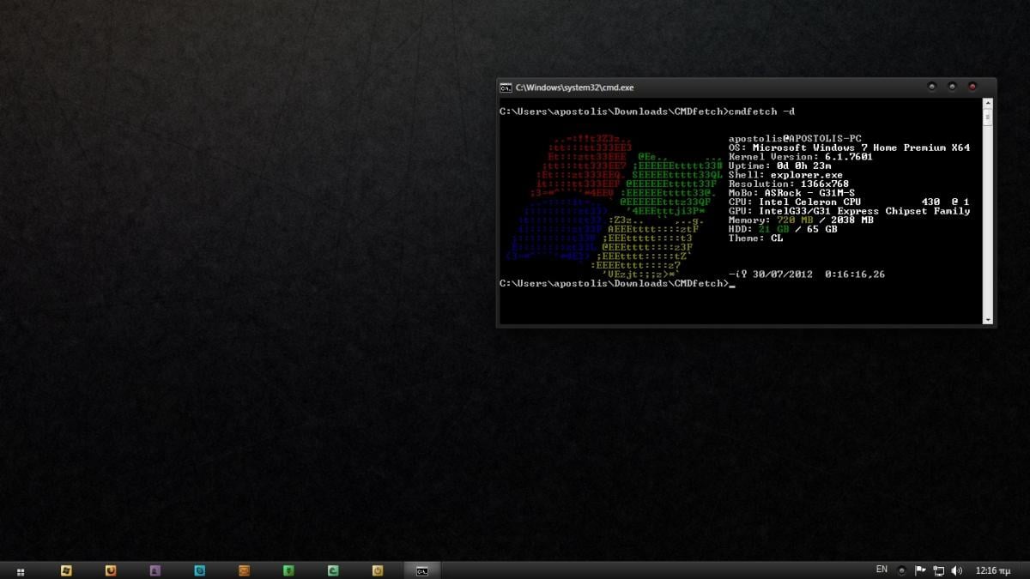The image size is (1030, 579).
Task: Click the "Kernel Version: 6.1.7601" line
Action: 801,157
